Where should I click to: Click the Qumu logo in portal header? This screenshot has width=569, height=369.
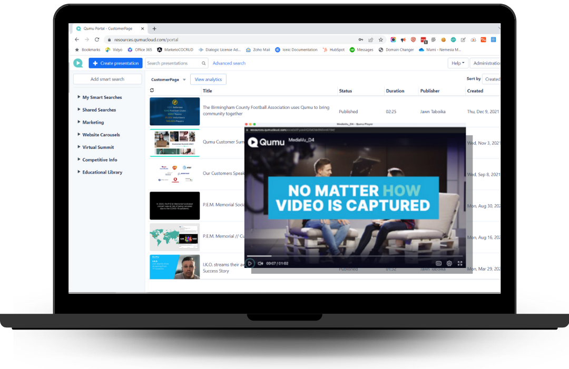78,63
